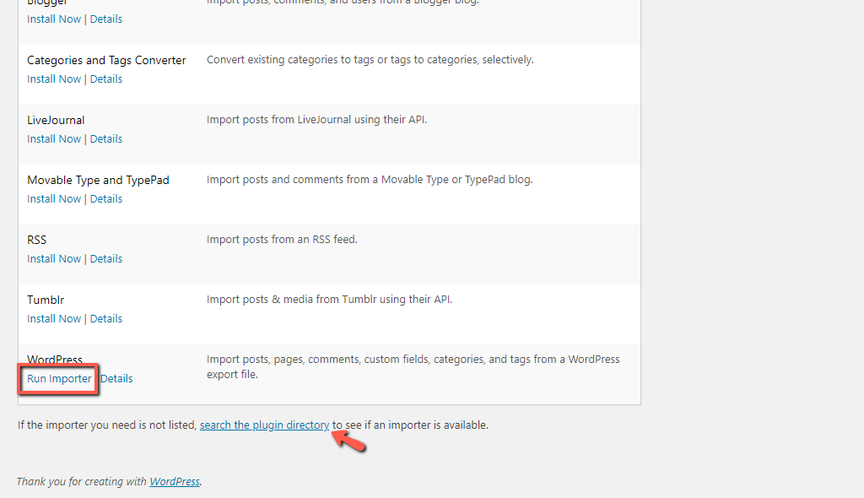The image size is (864, 498).
Task: Select the RSS importer name
Action: pos(37,240)
